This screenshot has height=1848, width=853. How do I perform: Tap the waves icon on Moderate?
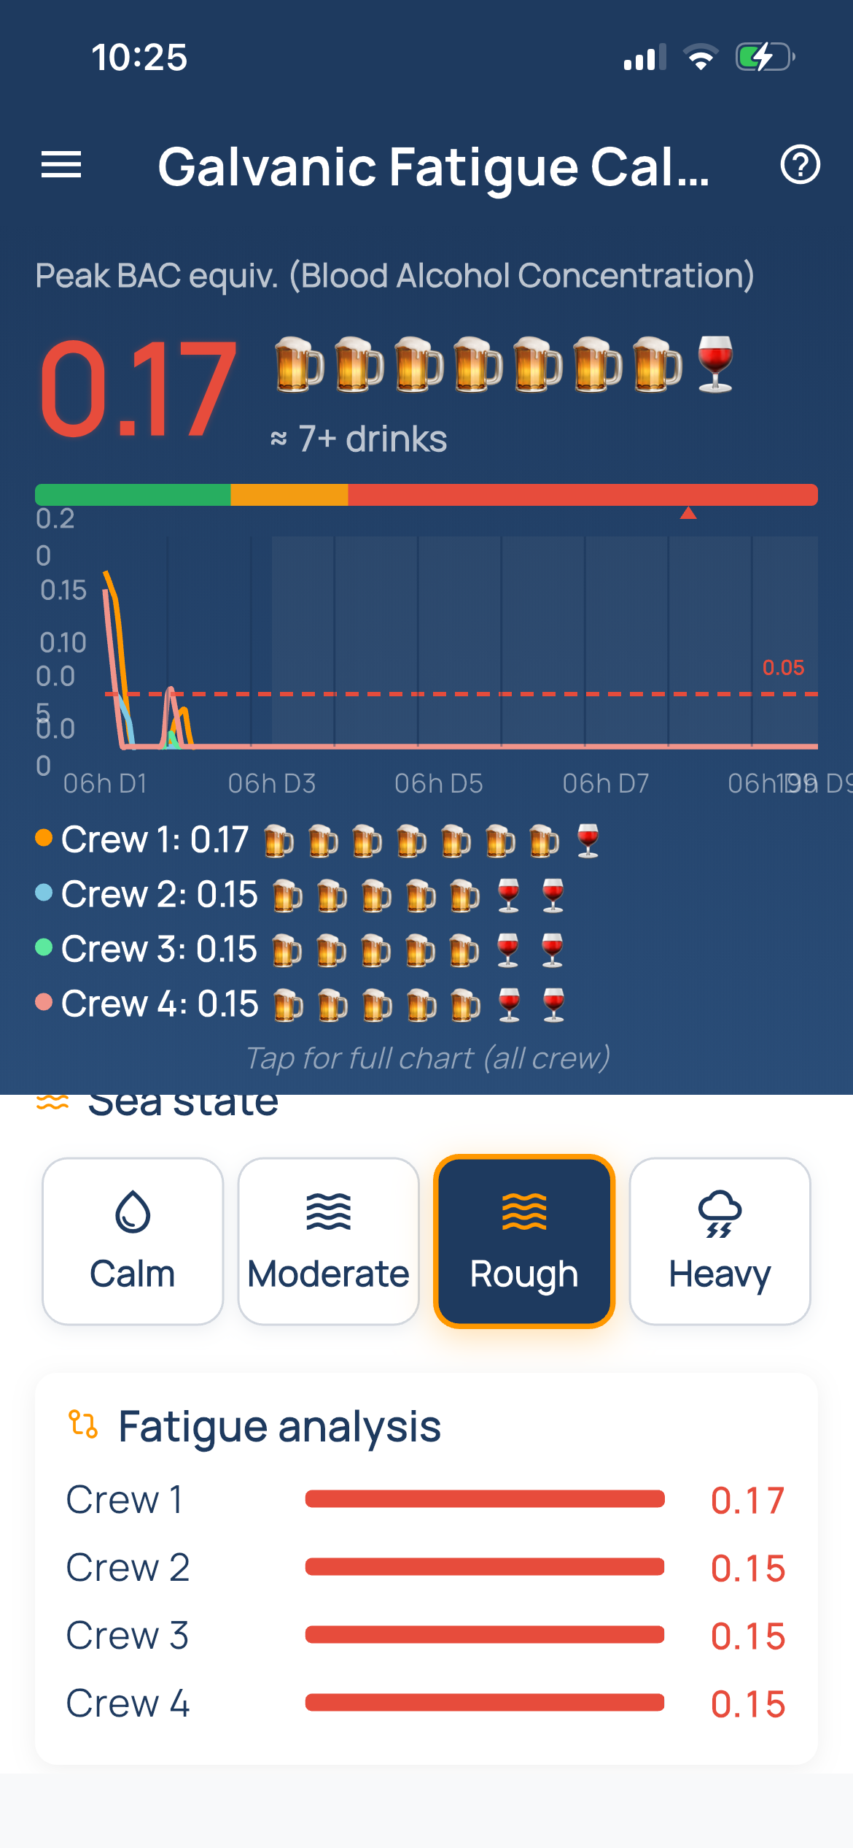tap(329, 1212)
